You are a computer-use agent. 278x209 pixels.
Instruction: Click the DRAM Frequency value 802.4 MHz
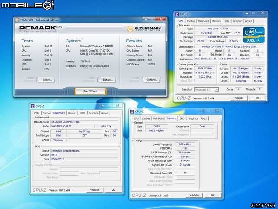185,144
